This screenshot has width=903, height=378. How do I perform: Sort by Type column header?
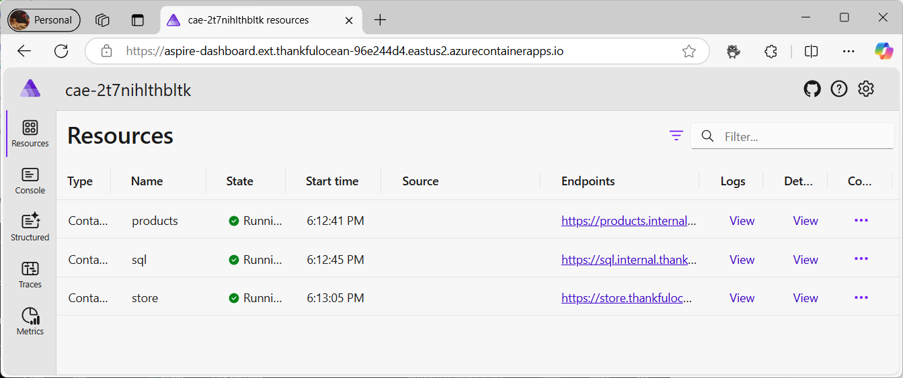81,181
